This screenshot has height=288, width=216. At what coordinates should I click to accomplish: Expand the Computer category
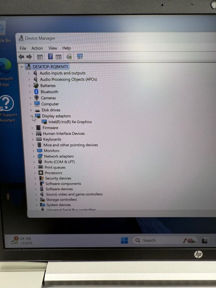tap(31, 104)
